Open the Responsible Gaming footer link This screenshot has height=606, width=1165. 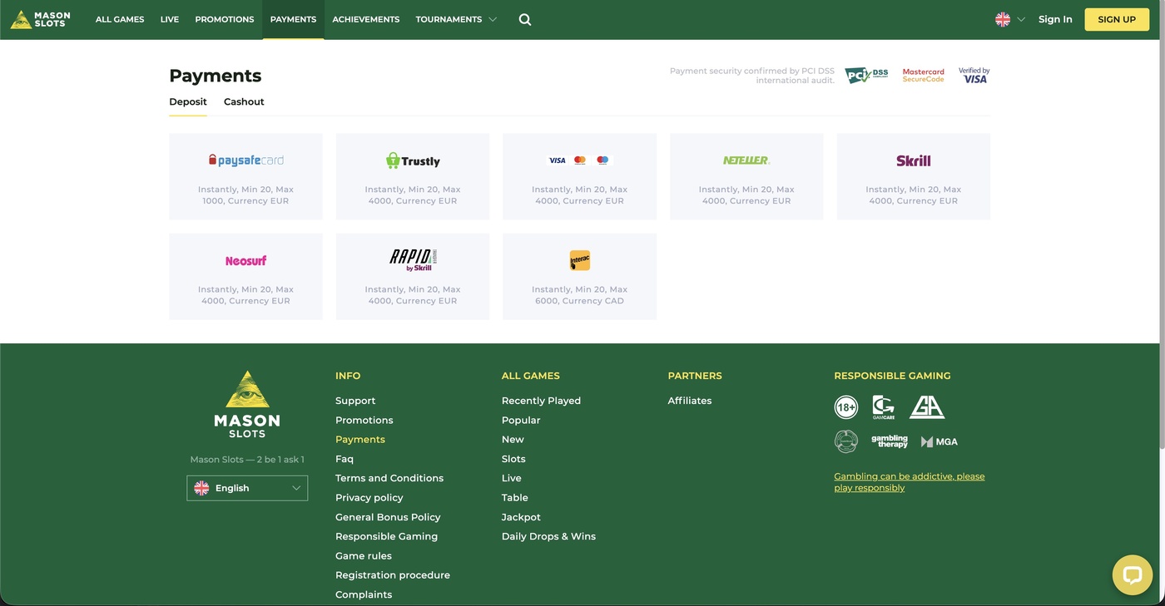coord(386,536)
